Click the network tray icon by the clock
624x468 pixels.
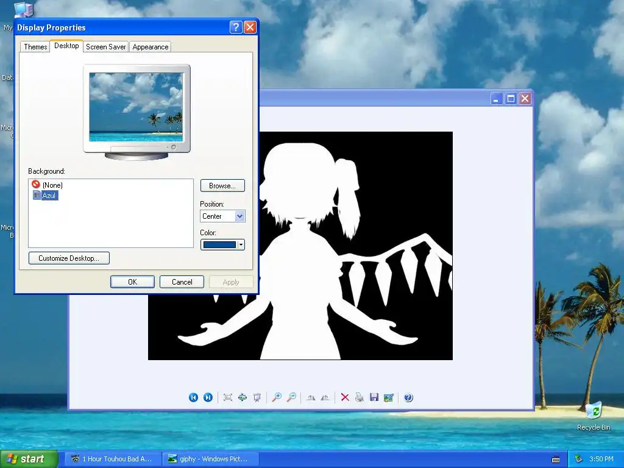click(579, 459)
